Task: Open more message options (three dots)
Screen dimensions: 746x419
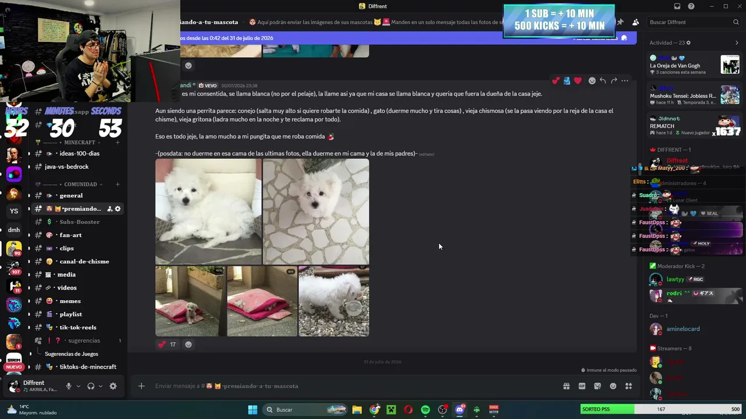Action: (625, 81)
